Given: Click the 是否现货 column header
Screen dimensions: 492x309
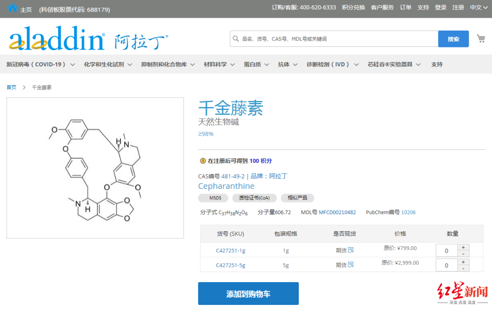Looking at the screenshot, I should click(x=344, y=233).
